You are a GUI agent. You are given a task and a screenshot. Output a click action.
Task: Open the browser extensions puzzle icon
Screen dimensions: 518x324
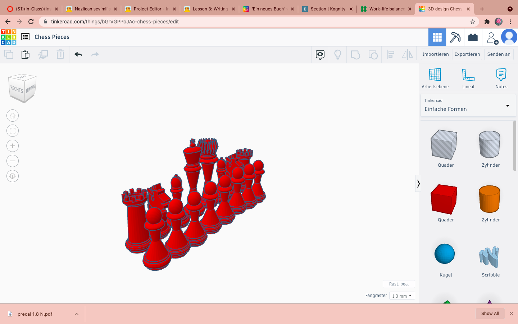[x=487, y=22]
